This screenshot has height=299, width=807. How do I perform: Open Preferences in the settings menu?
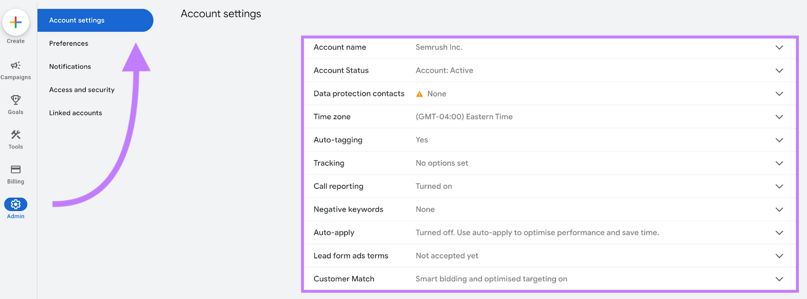tap(68, 43)
